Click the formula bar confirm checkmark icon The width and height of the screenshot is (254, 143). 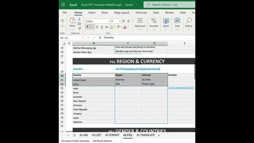[94, 38]
